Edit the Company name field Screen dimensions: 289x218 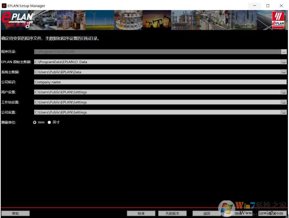[x=160, y=82]
